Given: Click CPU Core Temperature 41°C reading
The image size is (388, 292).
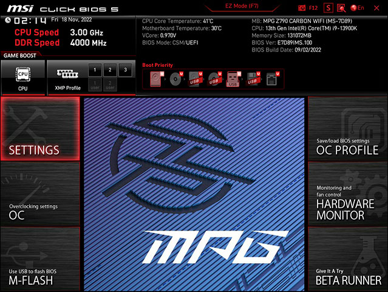Looking at the screenshot, I should pyautogui.click(x=177, y=21).
